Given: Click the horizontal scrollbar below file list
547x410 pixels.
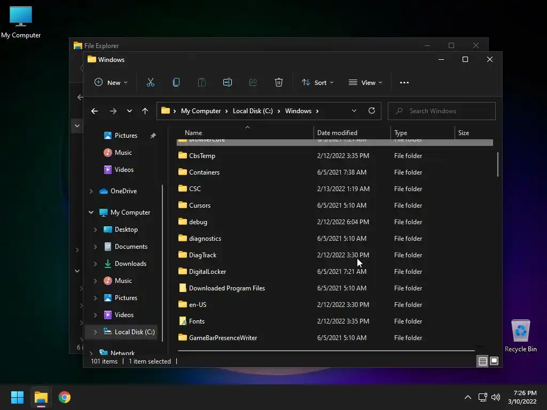Looking at the screenshot, I should coord(326,350).
